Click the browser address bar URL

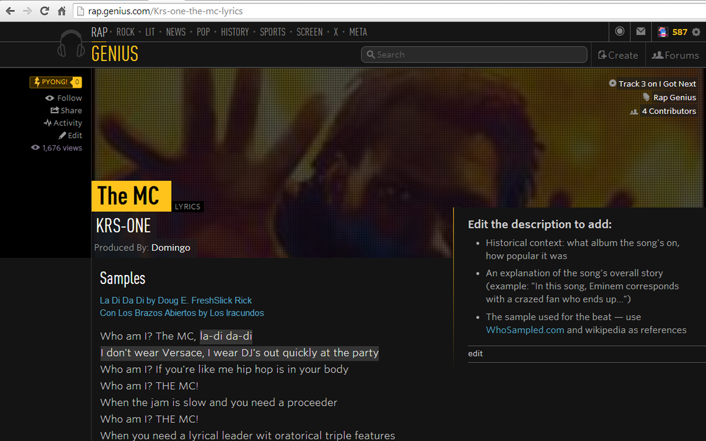[165, 11]
